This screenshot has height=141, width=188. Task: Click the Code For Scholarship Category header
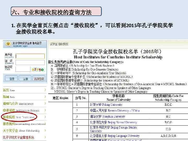click(x=168, y=98)
